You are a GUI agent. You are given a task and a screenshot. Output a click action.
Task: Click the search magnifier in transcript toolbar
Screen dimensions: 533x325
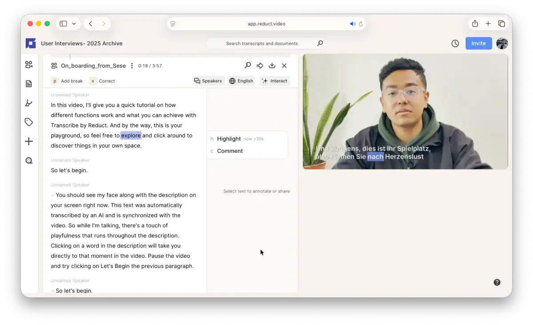click(x=248, y=65)
